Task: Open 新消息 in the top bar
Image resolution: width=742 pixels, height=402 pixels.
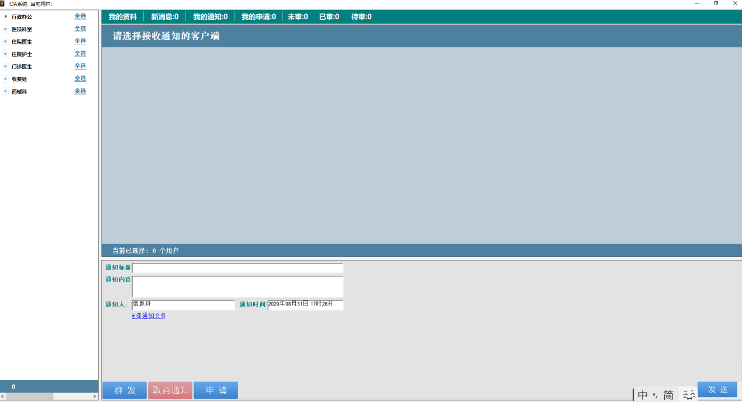Action: click(165, 17)
